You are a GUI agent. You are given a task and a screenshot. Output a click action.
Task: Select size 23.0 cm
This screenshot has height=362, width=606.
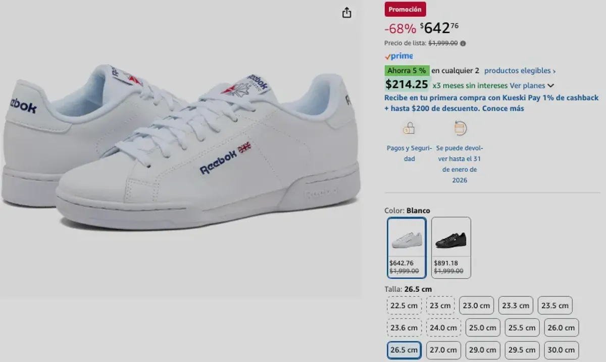pyautogui.click(x=477, y=305)
